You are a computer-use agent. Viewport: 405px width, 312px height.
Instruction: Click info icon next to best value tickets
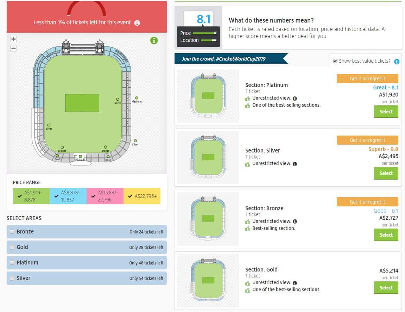[397, 62]
